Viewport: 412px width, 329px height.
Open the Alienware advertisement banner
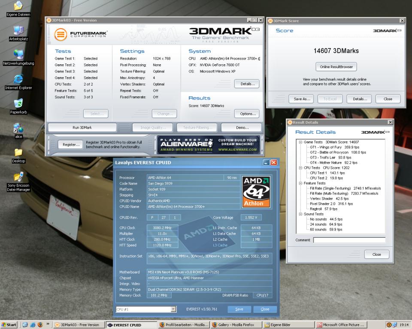209,144
